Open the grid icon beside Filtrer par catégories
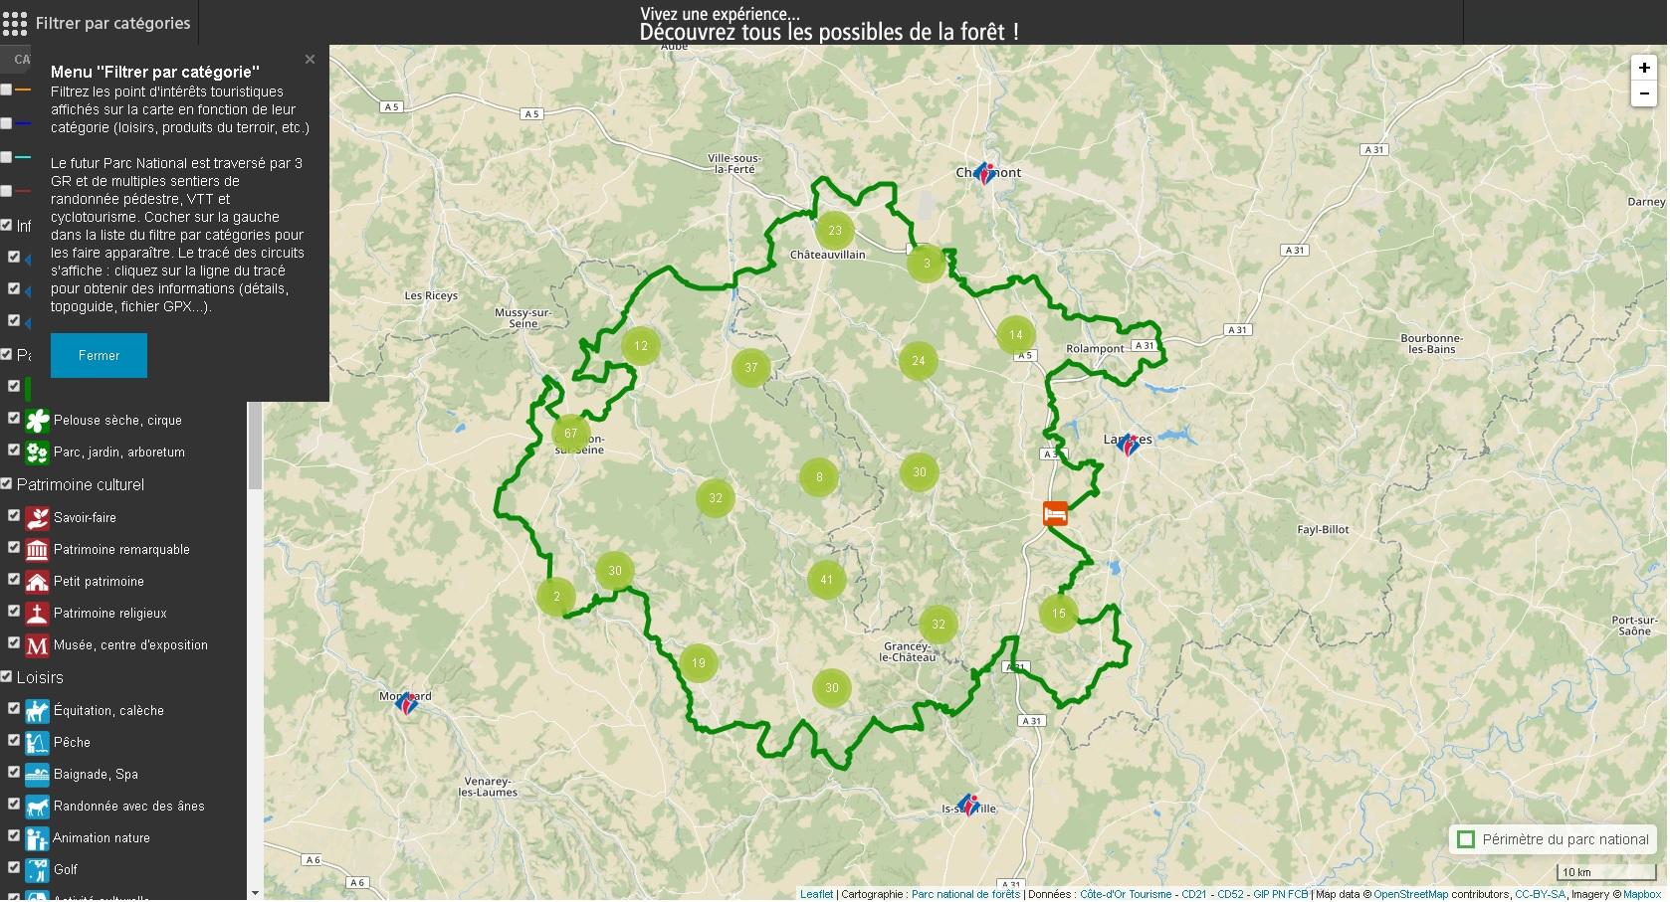This screenshot has width=1670, height=902. click(15, 22)
